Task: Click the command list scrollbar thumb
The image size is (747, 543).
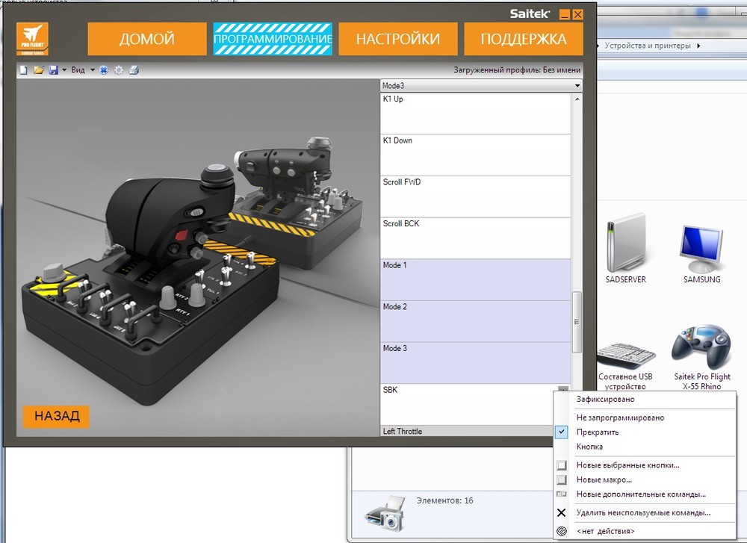Action: [577, 322]
